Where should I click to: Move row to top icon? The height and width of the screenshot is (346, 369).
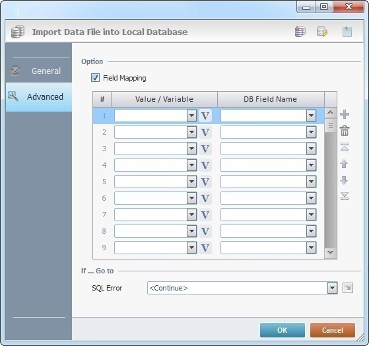345,147
